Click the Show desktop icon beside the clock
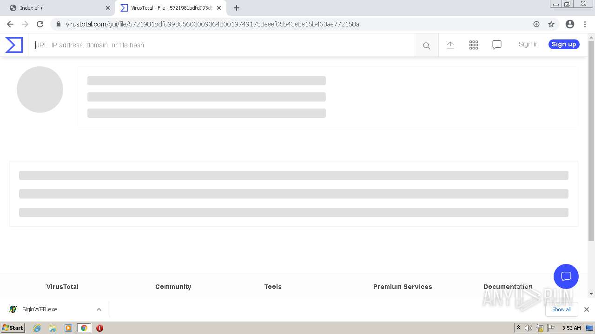The width and height of the screenshot is (595, 334). point(589,328)
